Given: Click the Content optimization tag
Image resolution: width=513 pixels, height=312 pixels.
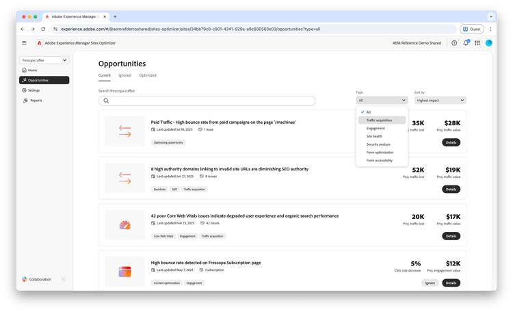Looking at the screenshot, I should click(167, 283).
